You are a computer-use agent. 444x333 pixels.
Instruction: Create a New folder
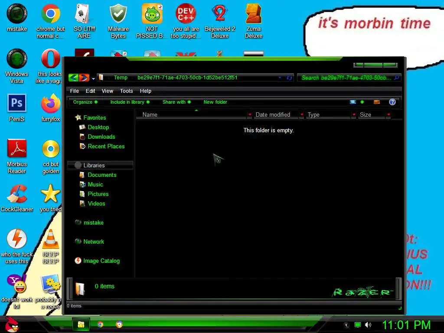coord(215,102)
